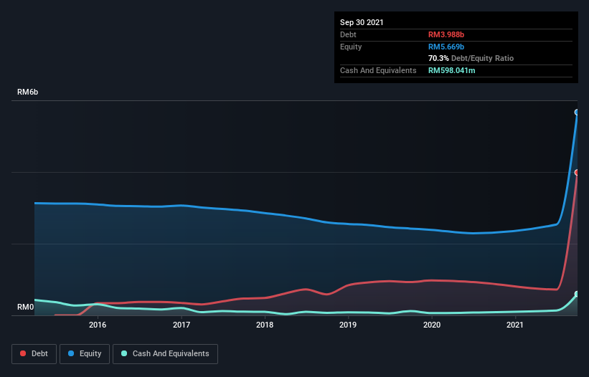
Task: Click the RM6b y-axis label
Action: pyautogui.click(x=28, y=92)
